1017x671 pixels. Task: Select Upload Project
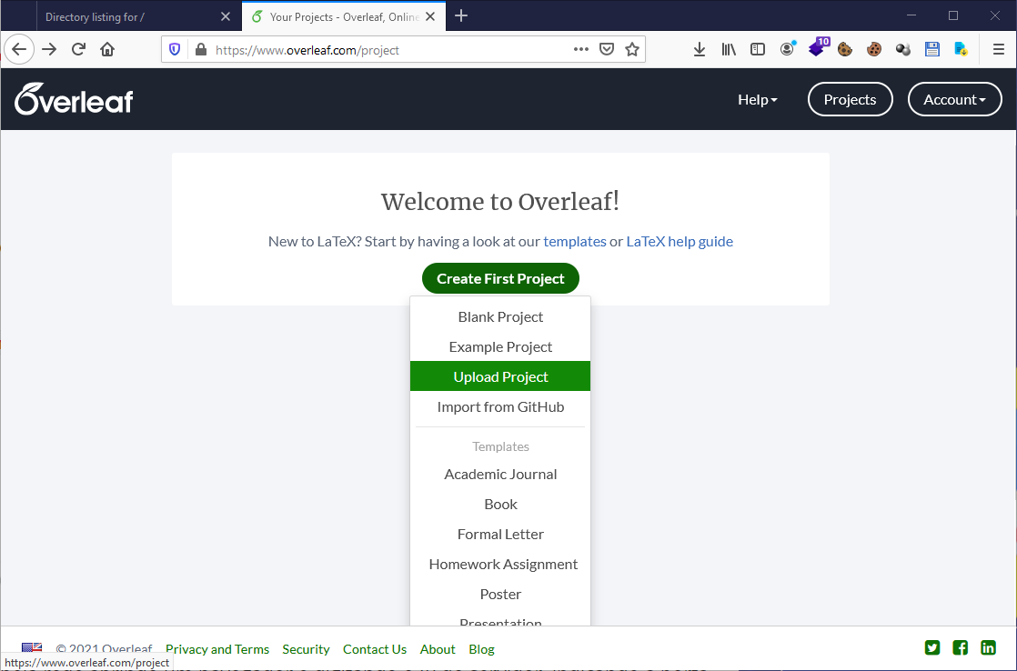click(500, 376)
